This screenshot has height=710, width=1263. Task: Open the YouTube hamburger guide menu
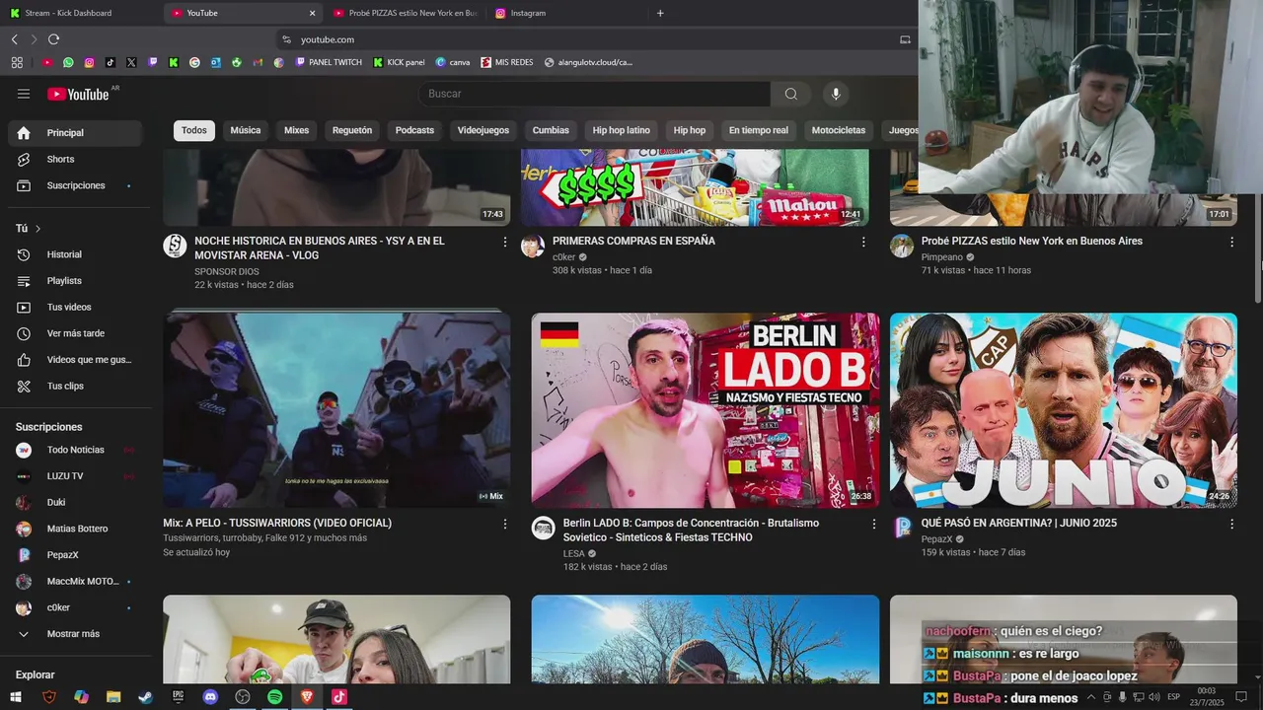coord(24,94)
